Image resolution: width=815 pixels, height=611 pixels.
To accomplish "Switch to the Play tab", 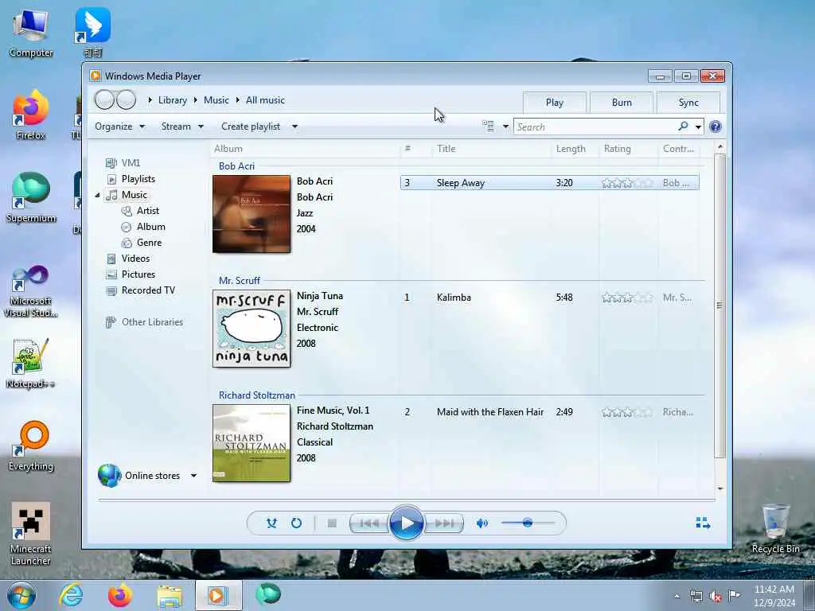I will 555,103.
